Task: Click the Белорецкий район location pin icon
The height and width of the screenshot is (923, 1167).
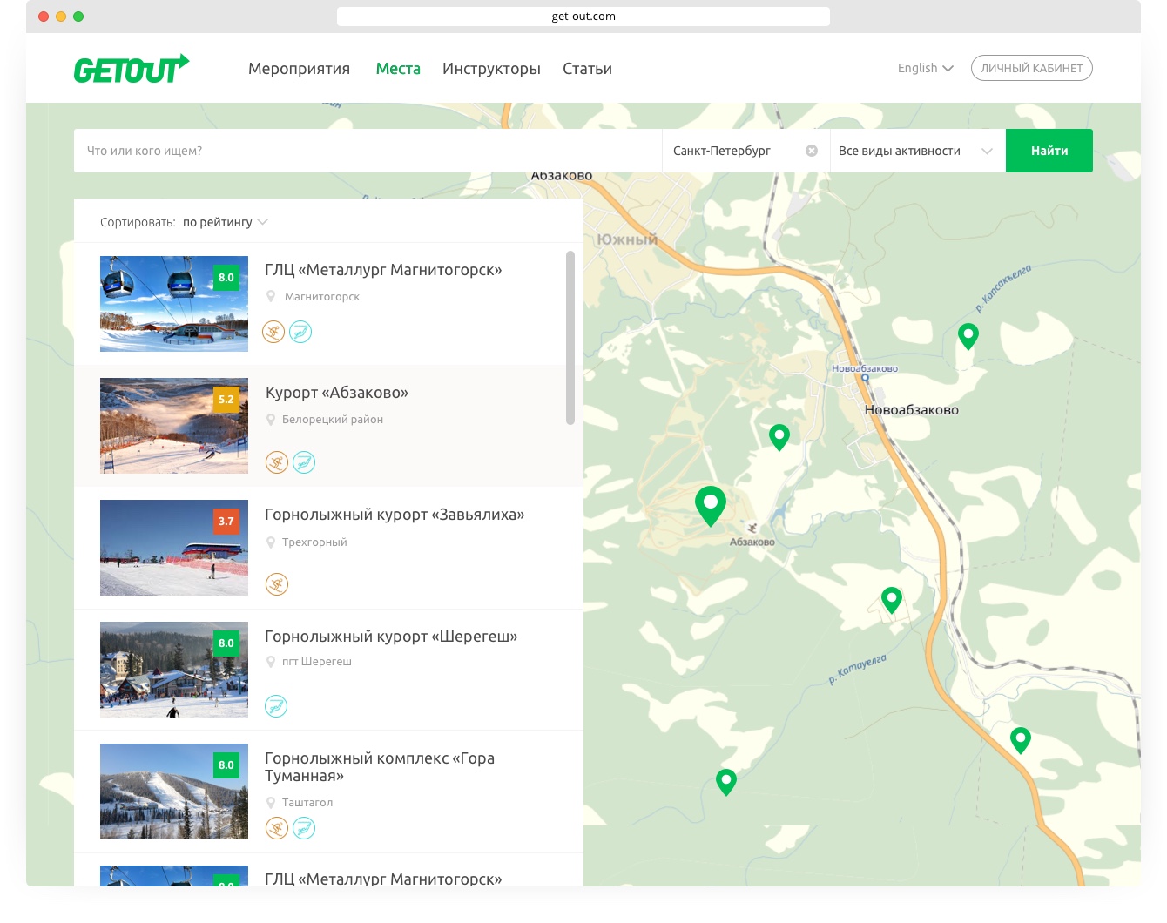Action: point(271,419)
